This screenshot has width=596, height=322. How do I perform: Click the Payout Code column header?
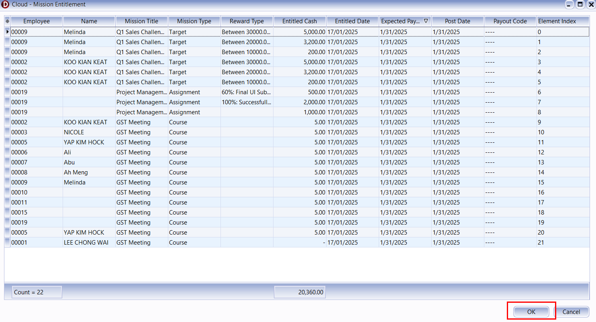pyautogui.click(x=510, y=21)
